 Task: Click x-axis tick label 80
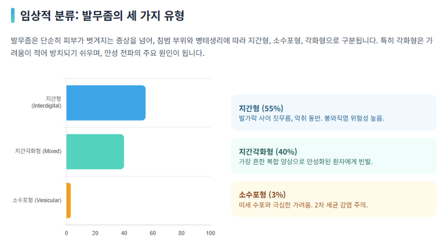[182, 233]
